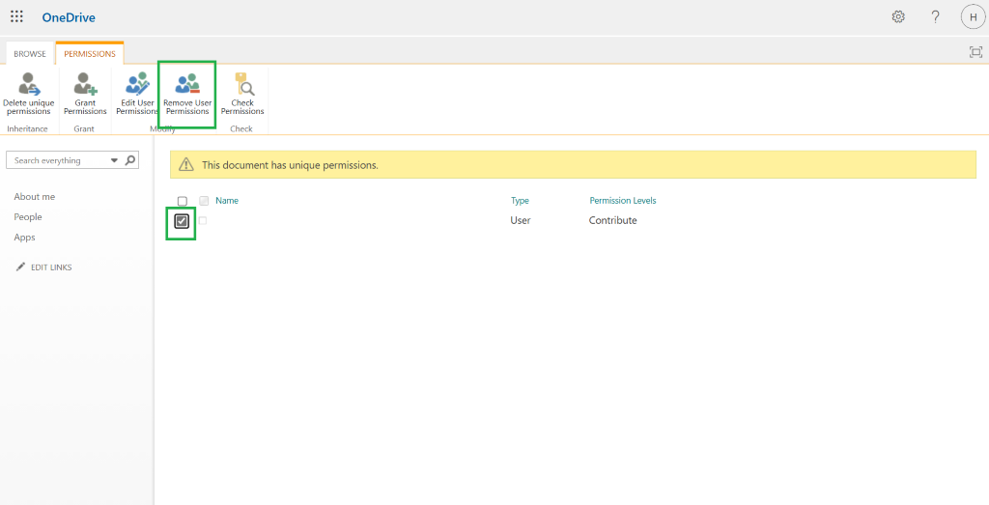Open Apps in the sidebar
Image resolution: width=989 pixels, height=505 pixels.
click(24, 238)
